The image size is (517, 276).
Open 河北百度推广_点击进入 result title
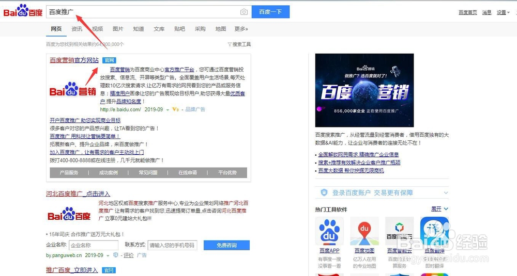point(78,194)
